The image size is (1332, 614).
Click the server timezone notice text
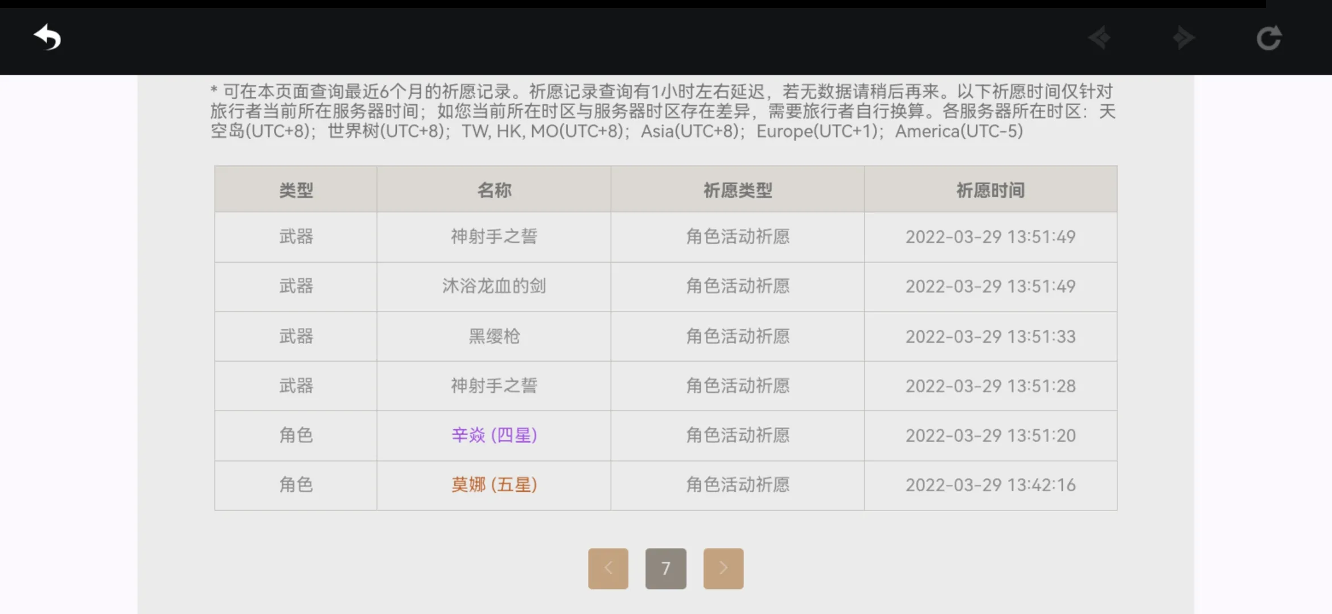tap(663, 111)
